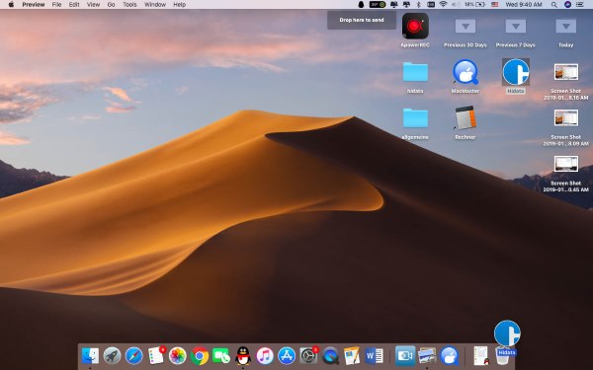This screenshot has height=370, width=593.
Task: Open the Help menu
Action: [x=179, y=5]
